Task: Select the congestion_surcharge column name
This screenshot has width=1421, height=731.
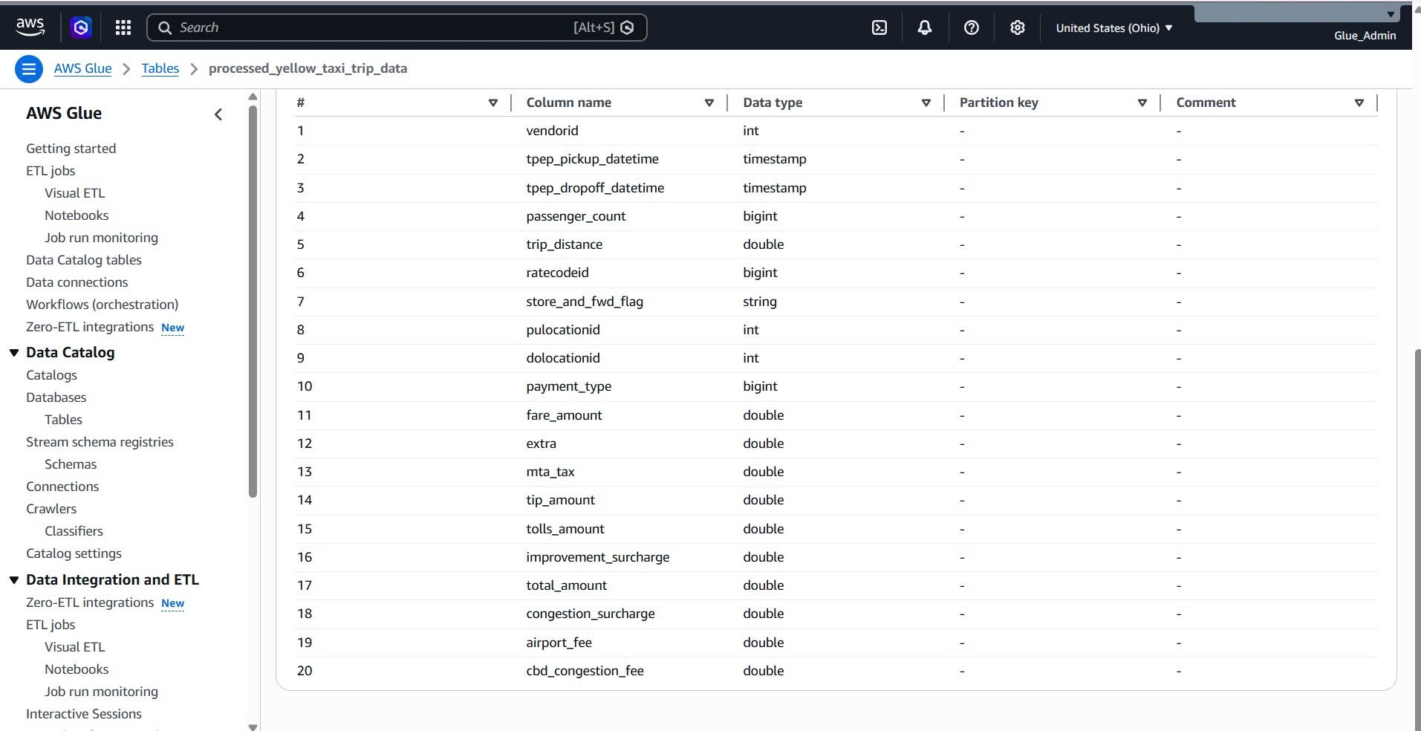Action: tap(590, 614)
